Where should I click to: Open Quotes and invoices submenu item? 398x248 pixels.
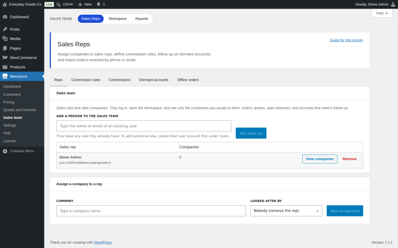coord(19,110)
